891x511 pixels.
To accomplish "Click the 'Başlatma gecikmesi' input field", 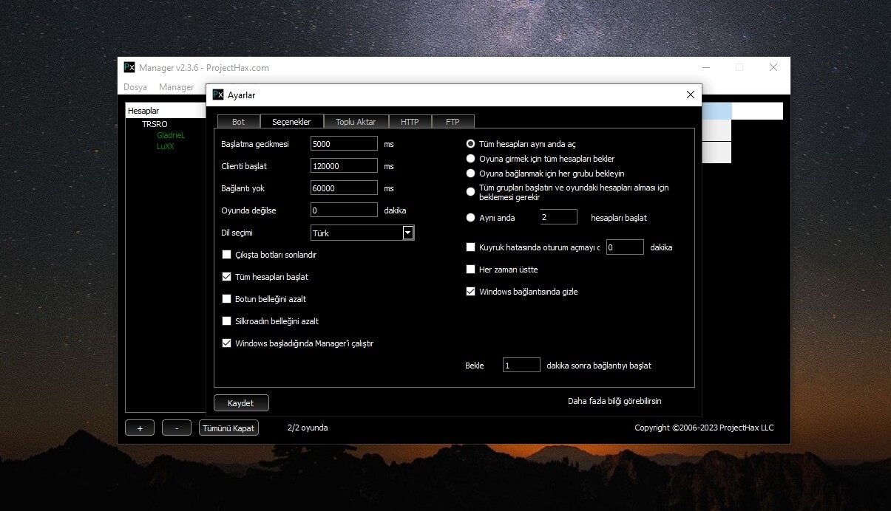I will tap(344, 144).
